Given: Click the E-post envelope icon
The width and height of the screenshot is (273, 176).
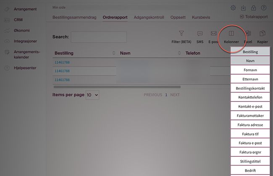Looking at the screenshot, I should pyautogui.click(x=213, y=34).
